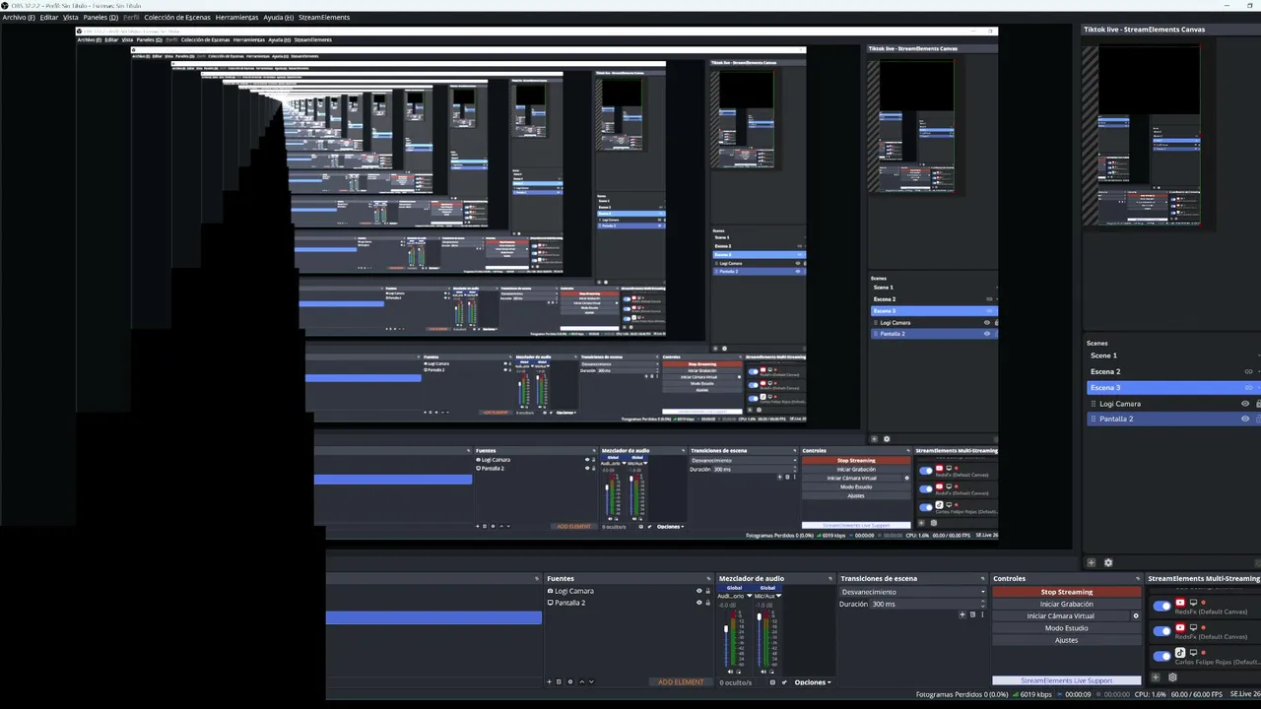1261x709 pixels.
Task: Click the Tiktok live canvas preview thumbnail
Action: (x=1150, y=136)
